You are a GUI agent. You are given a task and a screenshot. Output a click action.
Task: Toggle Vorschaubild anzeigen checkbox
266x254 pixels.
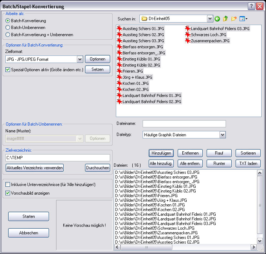8,193
